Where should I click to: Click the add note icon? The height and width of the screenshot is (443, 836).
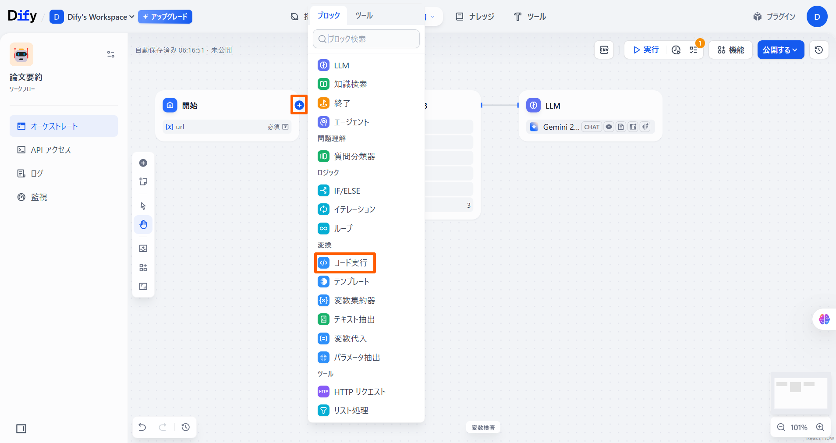click(143, 182)
